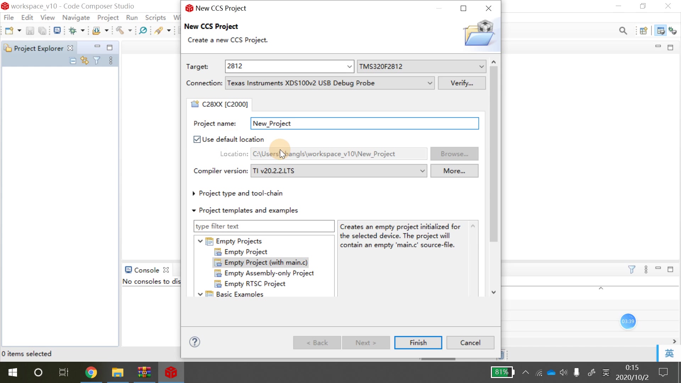Viewport: 681px width, 383px height.
Task: Click the Build hammer icon
Action: (120, 31)
